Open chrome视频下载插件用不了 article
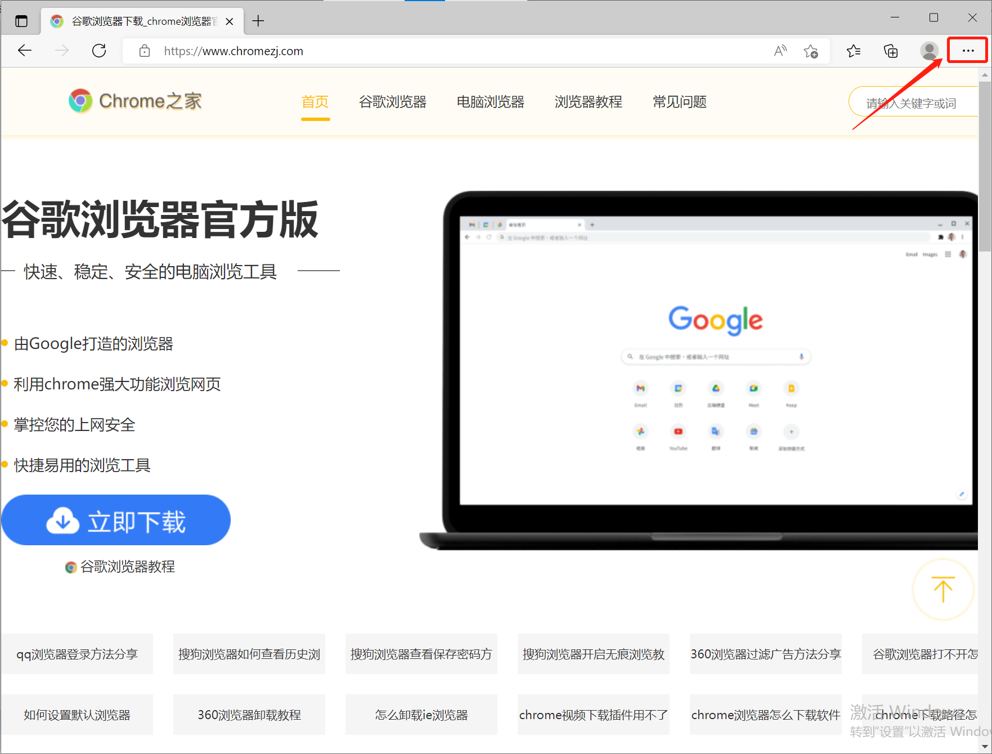 594,715
